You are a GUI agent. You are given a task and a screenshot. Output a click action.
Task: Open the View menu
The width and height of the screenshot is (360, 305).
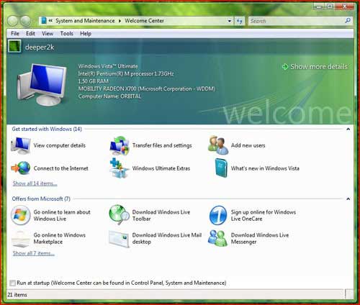(48, 34)
